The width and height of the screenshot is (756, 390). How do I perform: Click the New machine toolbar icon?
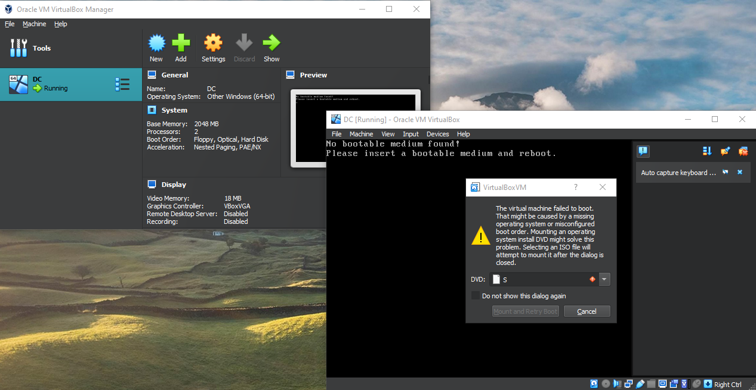pyautogui.click(x=156, y=43)
